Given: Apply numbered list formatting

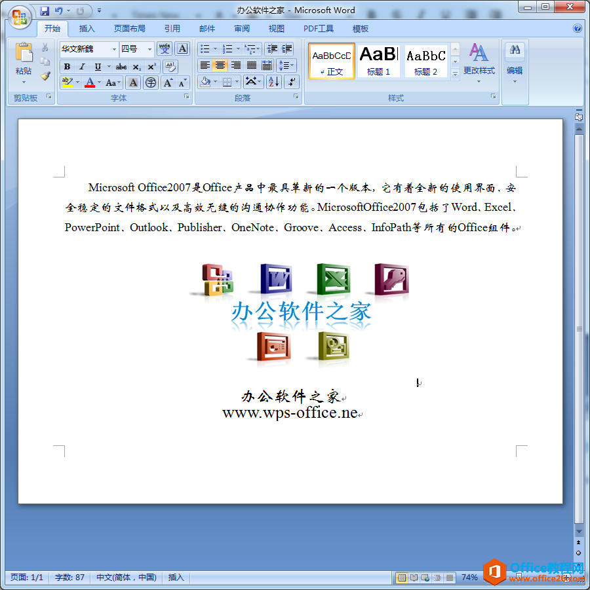Looking at the screenshot, I should point(227,48).
